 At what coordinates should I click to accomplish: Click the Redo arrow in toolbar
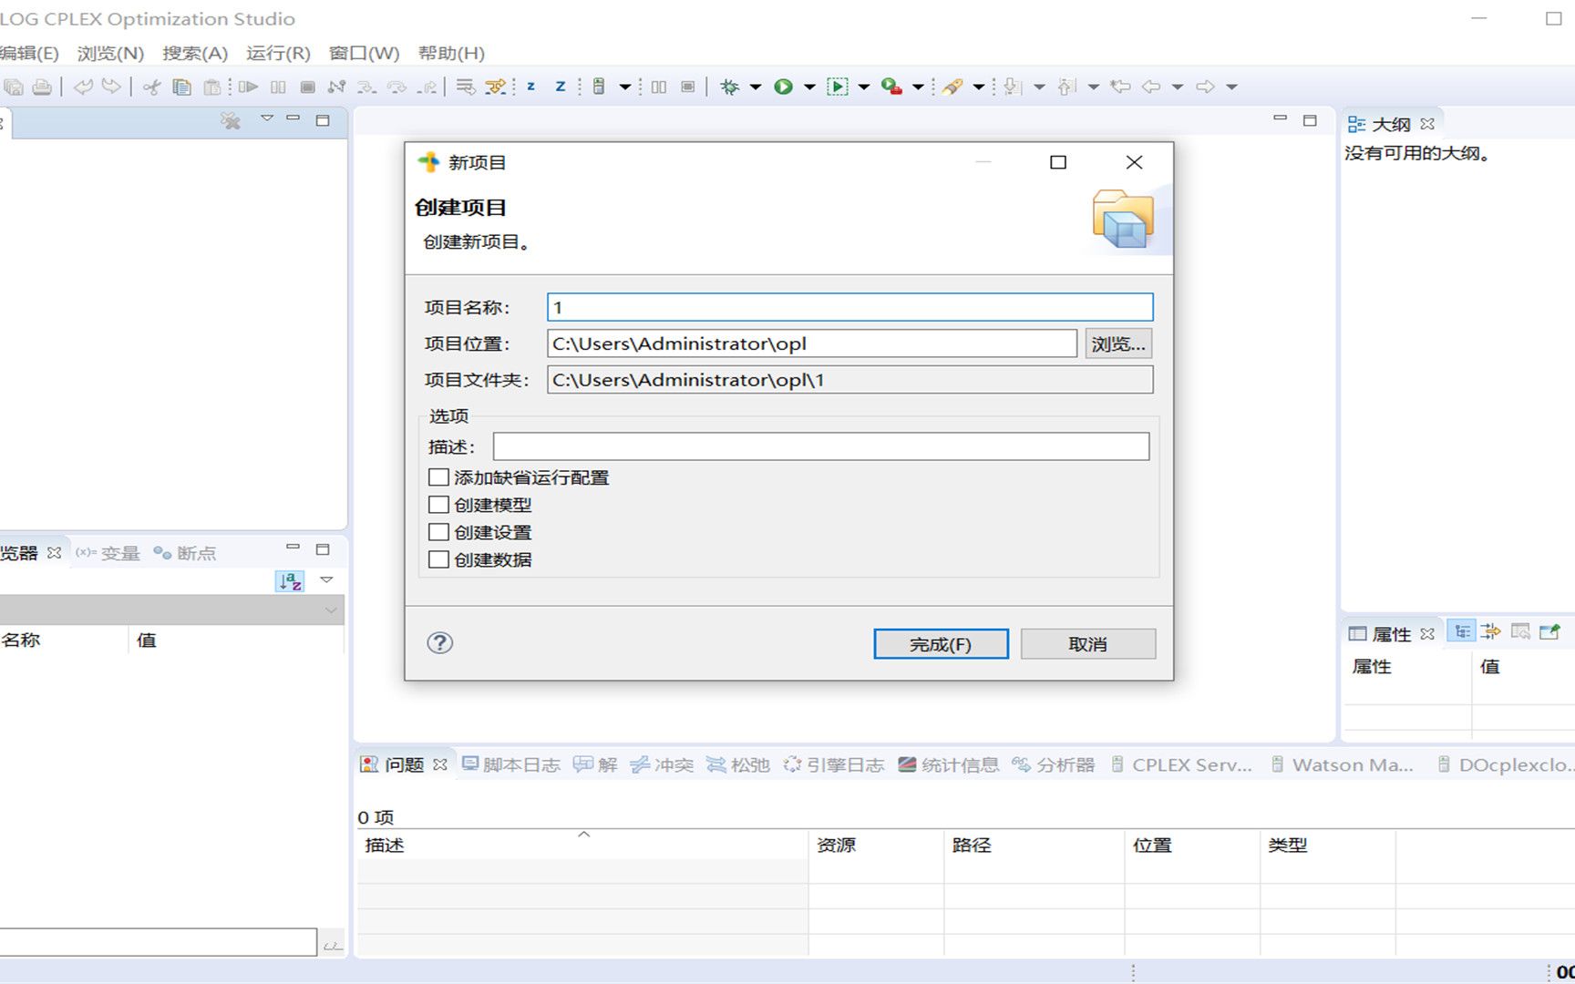pos(111,87)
